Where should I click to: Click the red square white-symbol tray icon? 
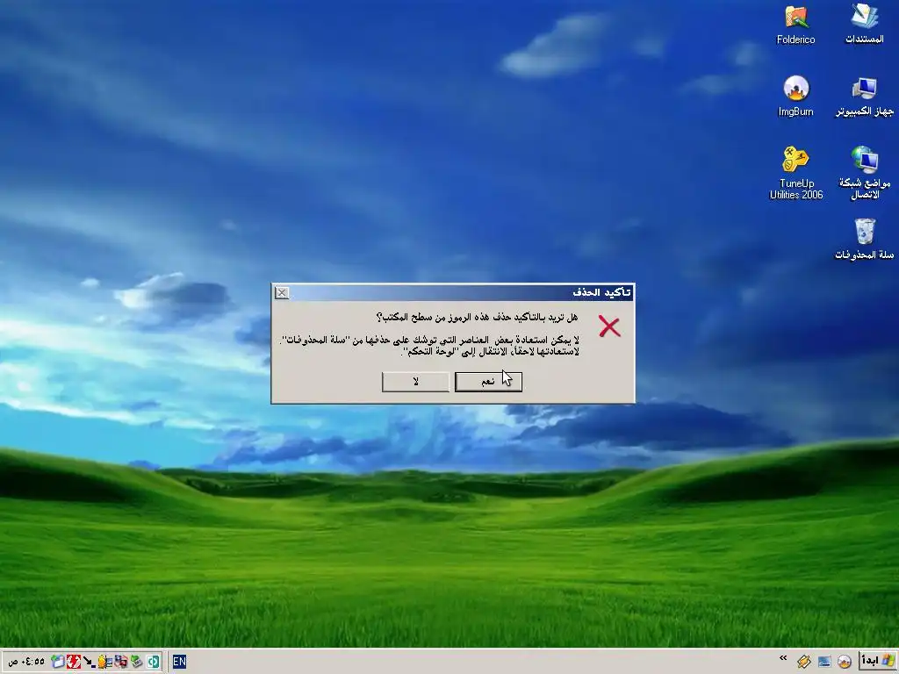coord(74,662)
